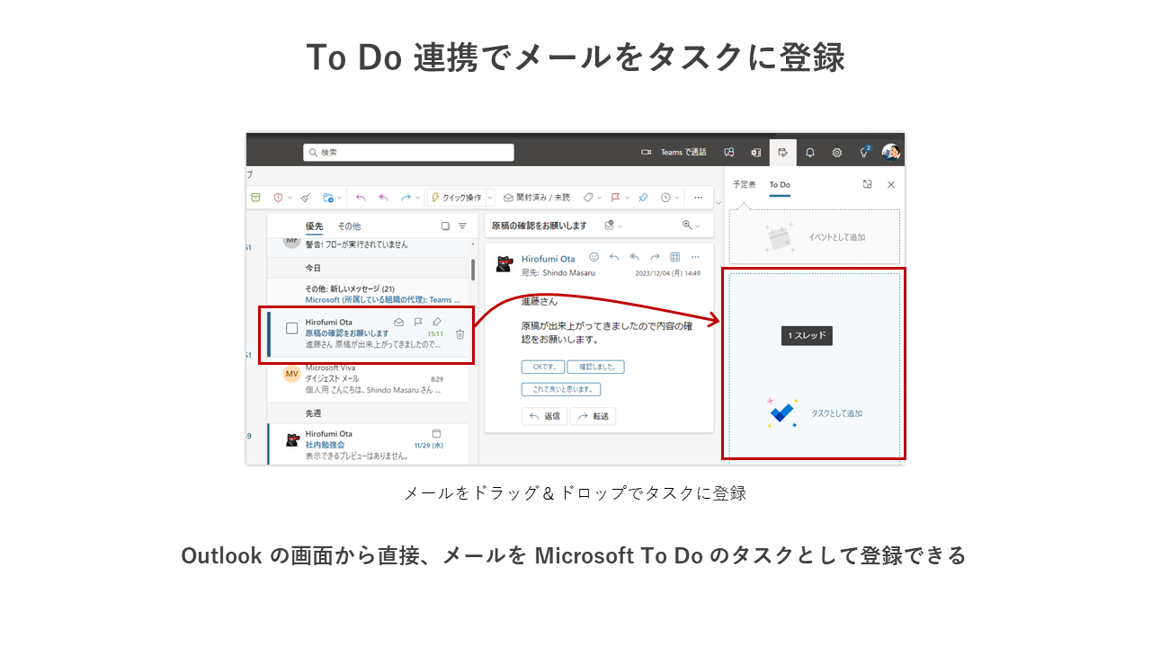Open the toolbar More options ellipsis
The image size is (1151, 647).
698,198
